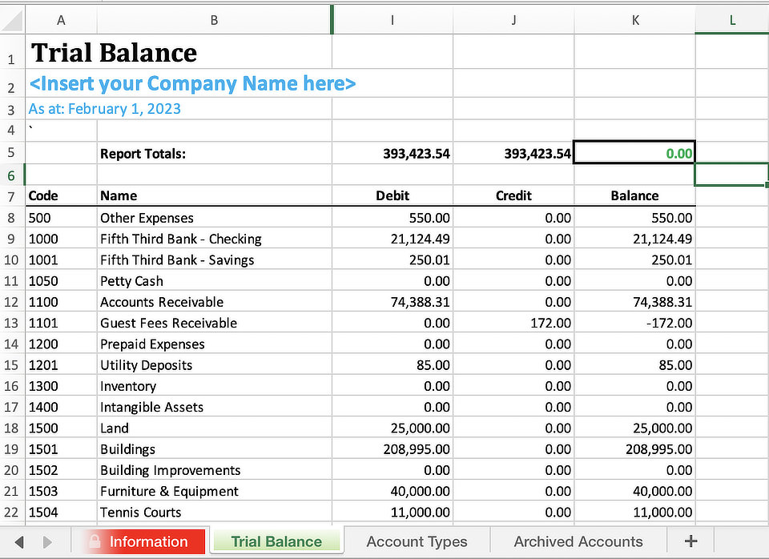This screenshot has width=769, height=559.
Task: Open the Information sheet tab
Action: point(147,541)
